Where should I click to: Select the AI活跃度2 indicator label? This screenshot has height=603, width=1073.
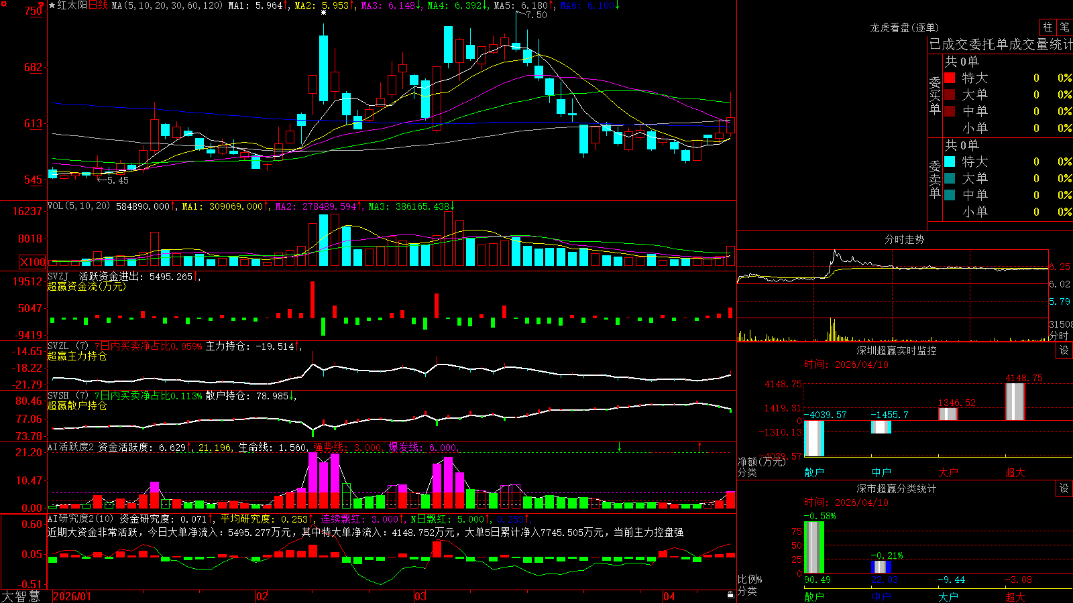click(71, 447)
